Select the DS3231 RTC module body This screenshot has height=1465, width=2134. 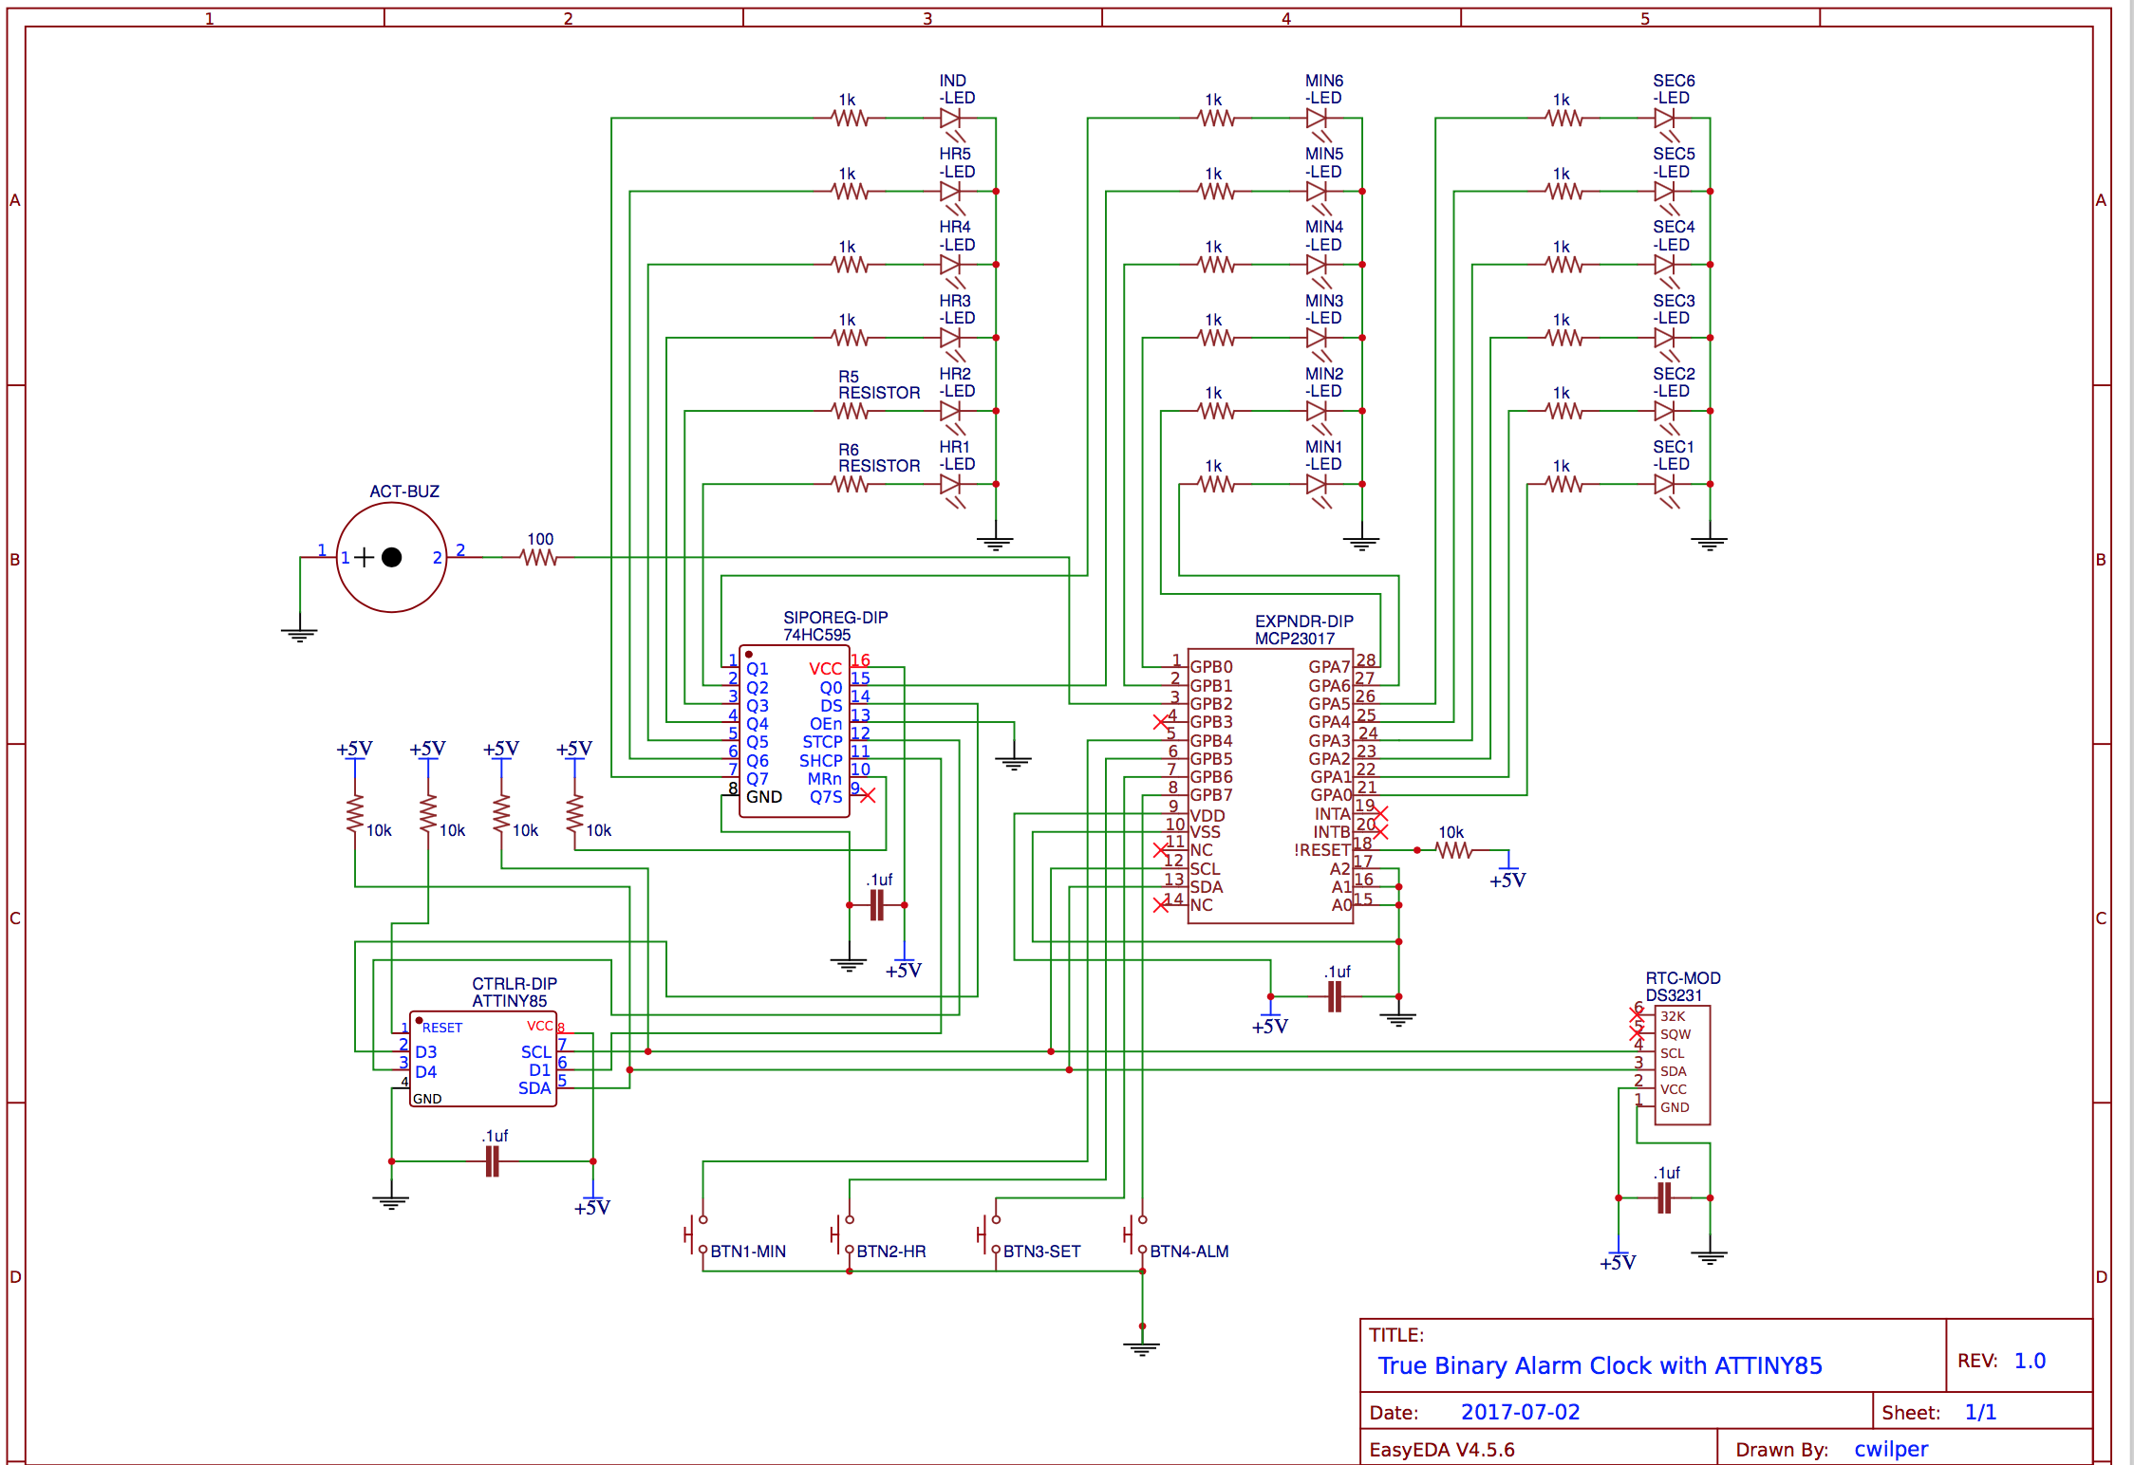tap(1682, 1065)
